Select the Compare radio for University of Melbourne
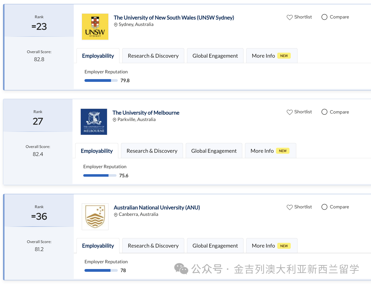371x284 pixels. [x=324, y=112]
